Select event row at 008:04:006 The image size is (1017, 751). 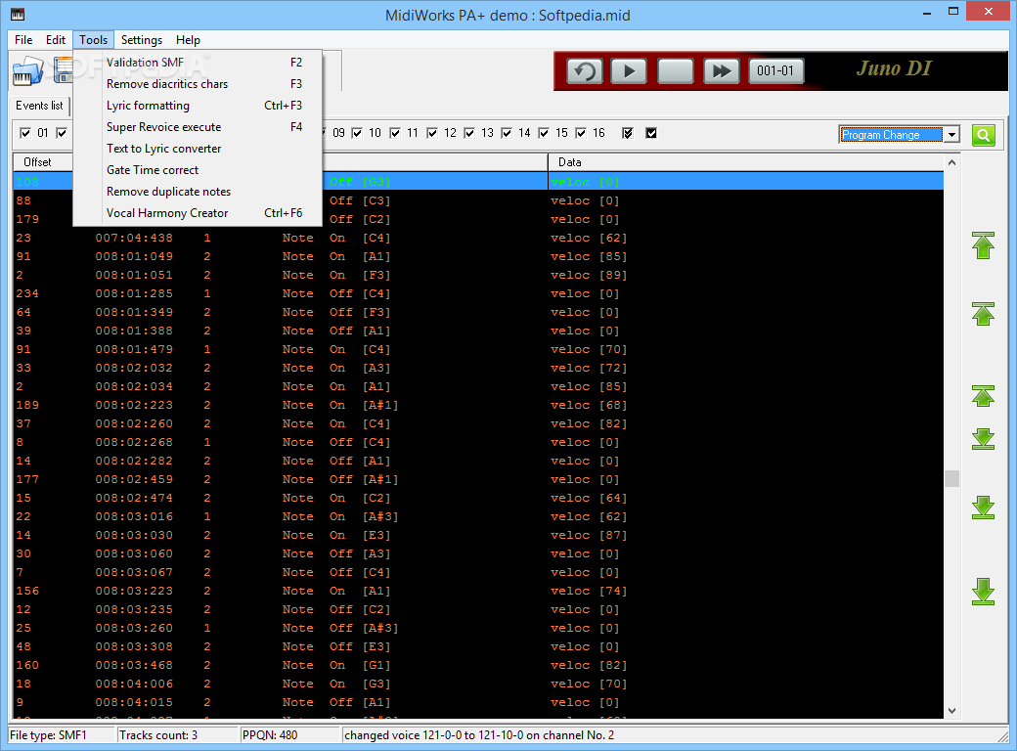click(478, 684)
